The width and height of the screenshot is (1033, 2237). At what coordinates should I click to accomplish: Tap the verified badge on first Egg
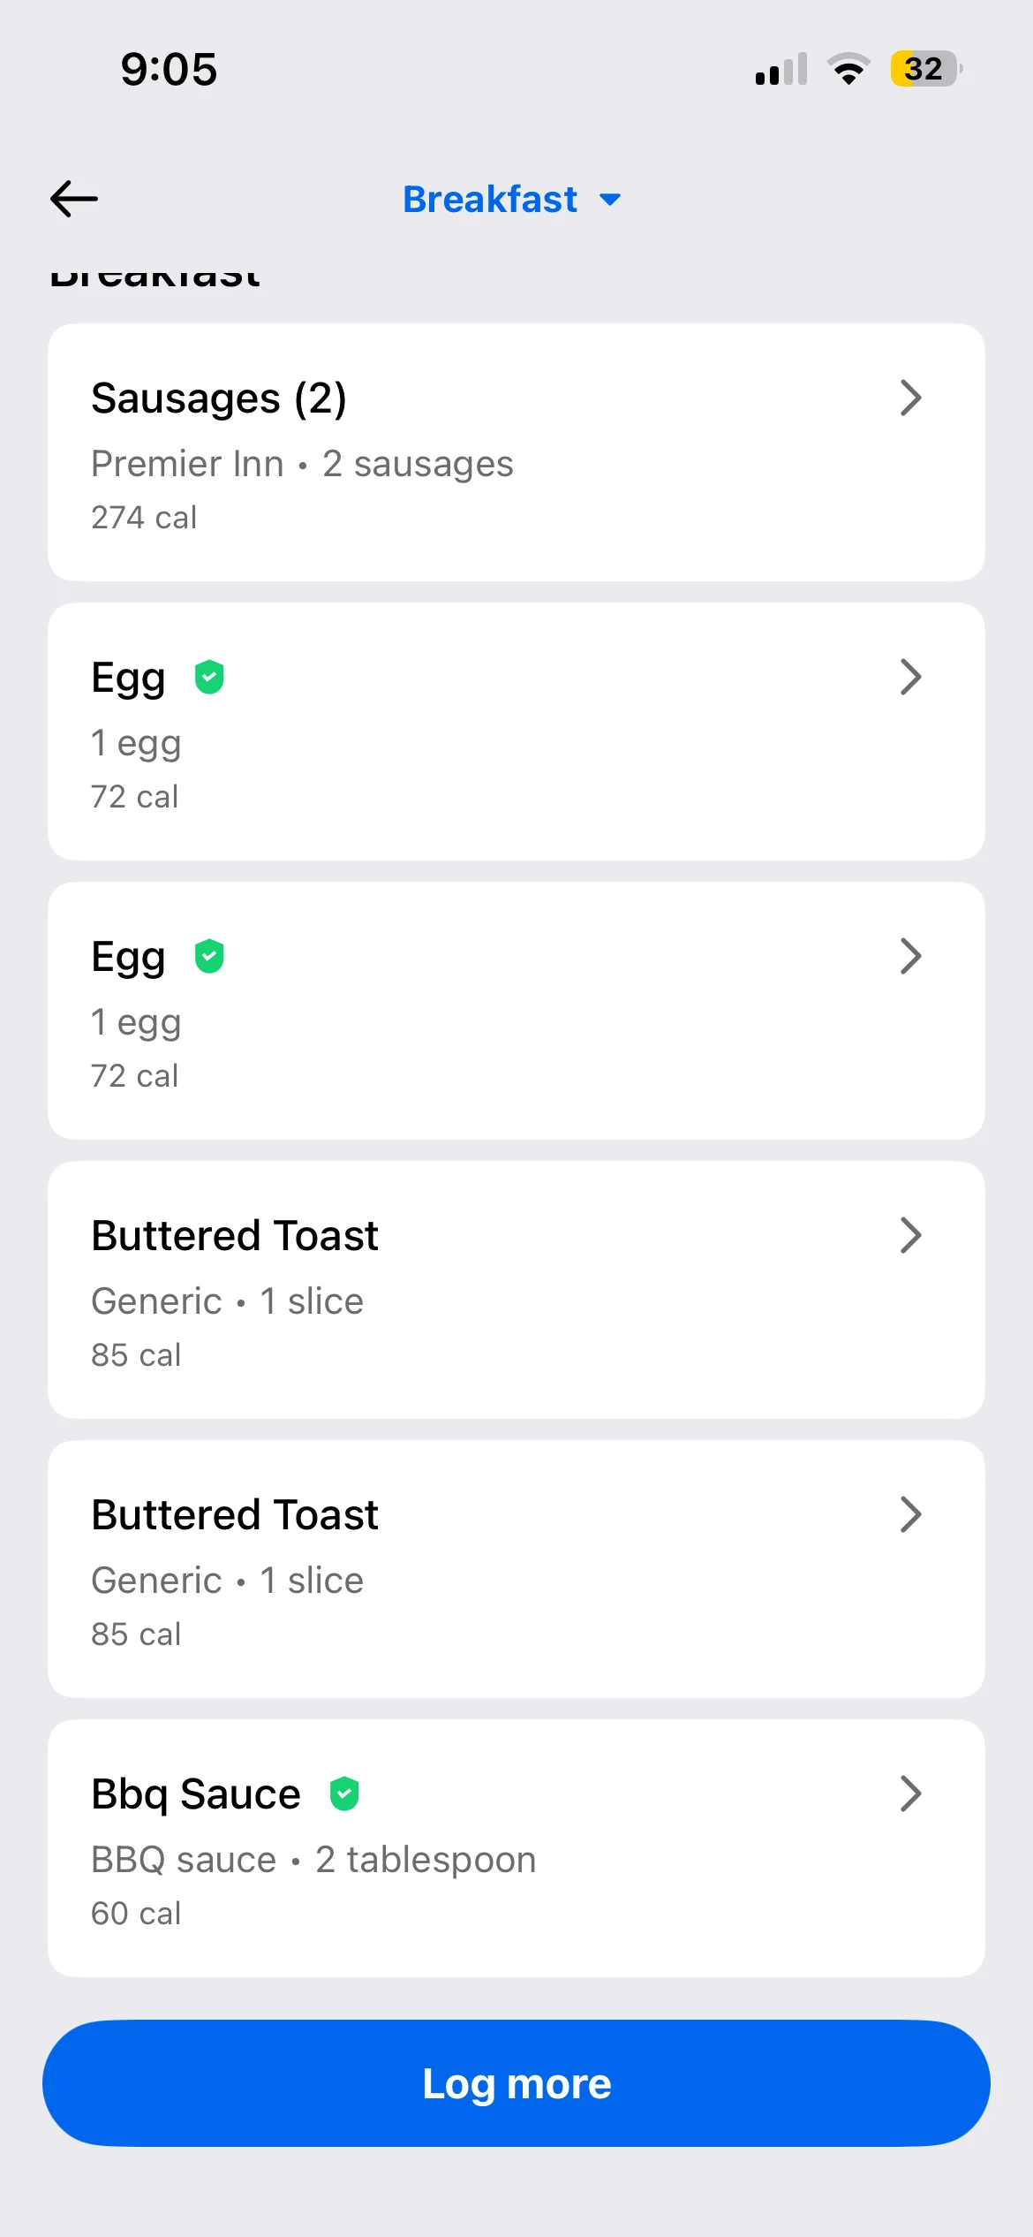tap(209, 678)
